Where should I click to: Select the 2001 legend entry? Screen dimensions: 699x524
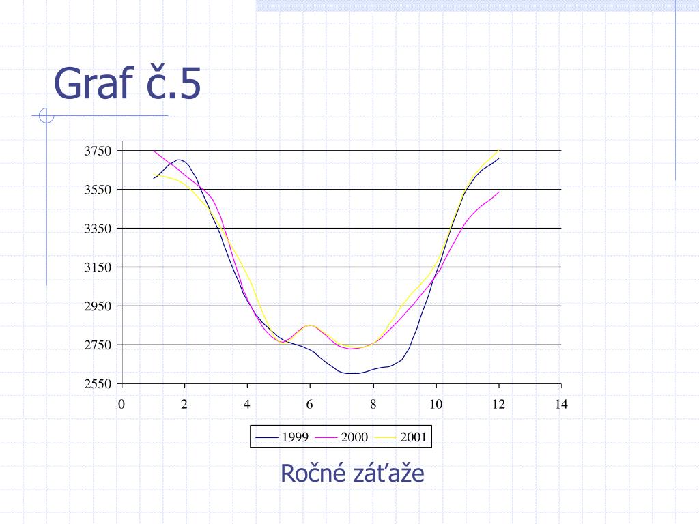tap(400, 437)
